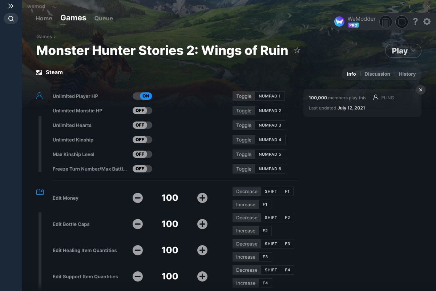This screenshot has height=291, width=436.
Task: Click the FLiNG author name
Action: (x=388, y=98)
